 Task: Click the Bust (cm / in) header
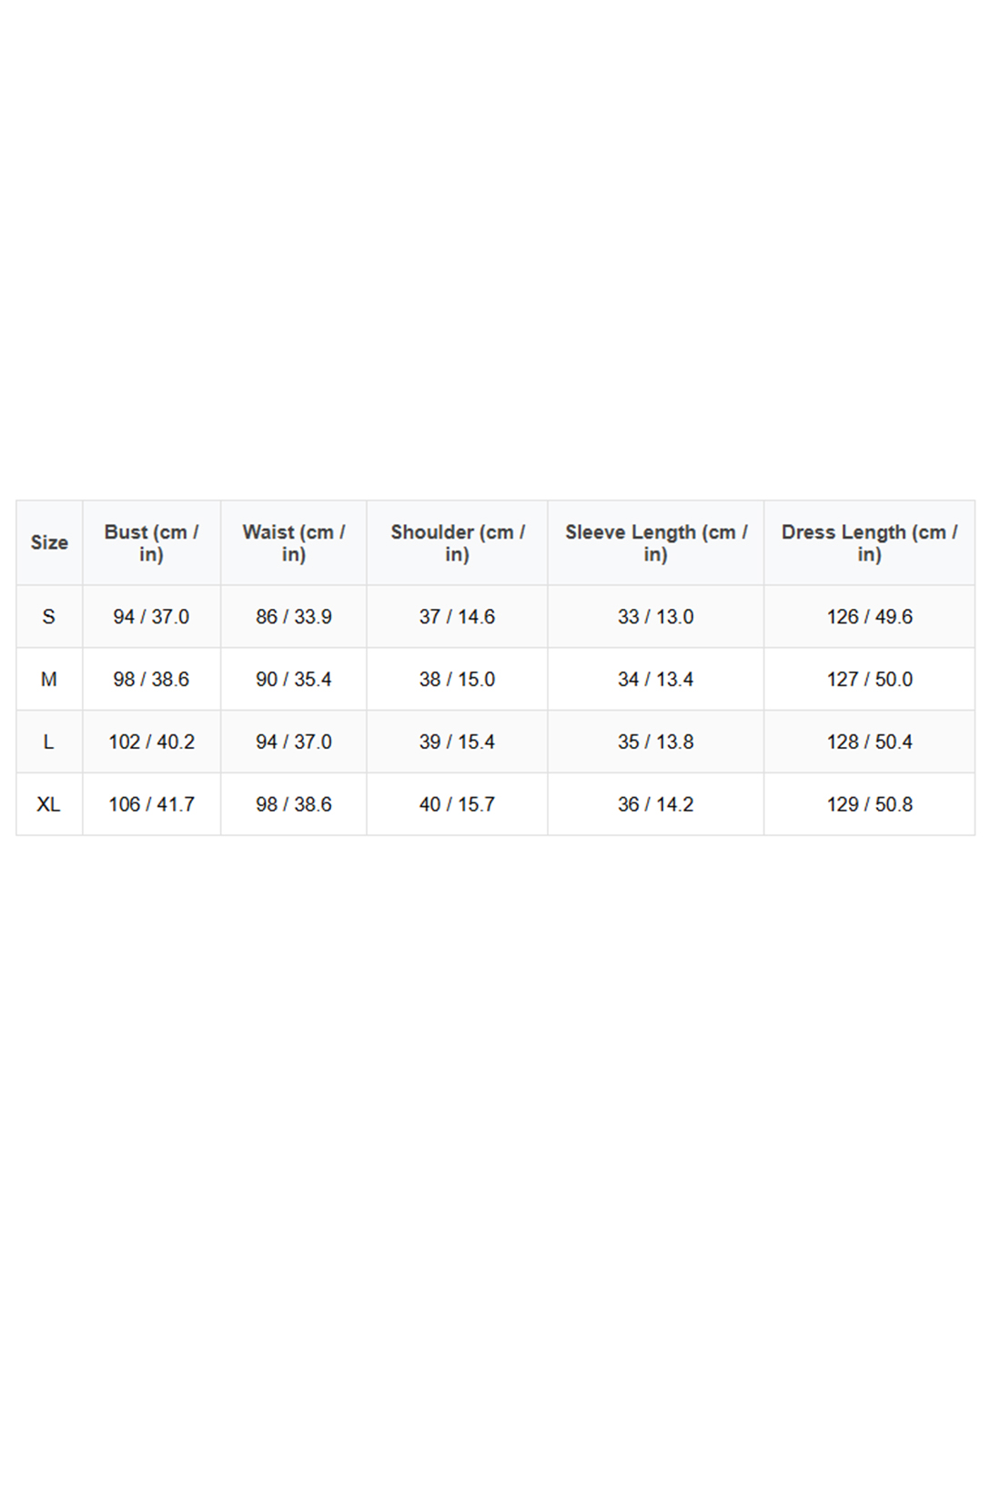pos(151,542)
